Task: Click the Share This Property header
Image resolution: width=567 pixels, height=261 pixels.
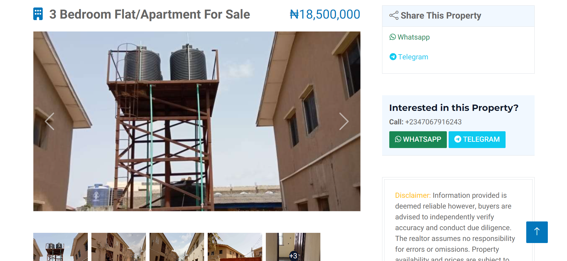Action: 441,16
